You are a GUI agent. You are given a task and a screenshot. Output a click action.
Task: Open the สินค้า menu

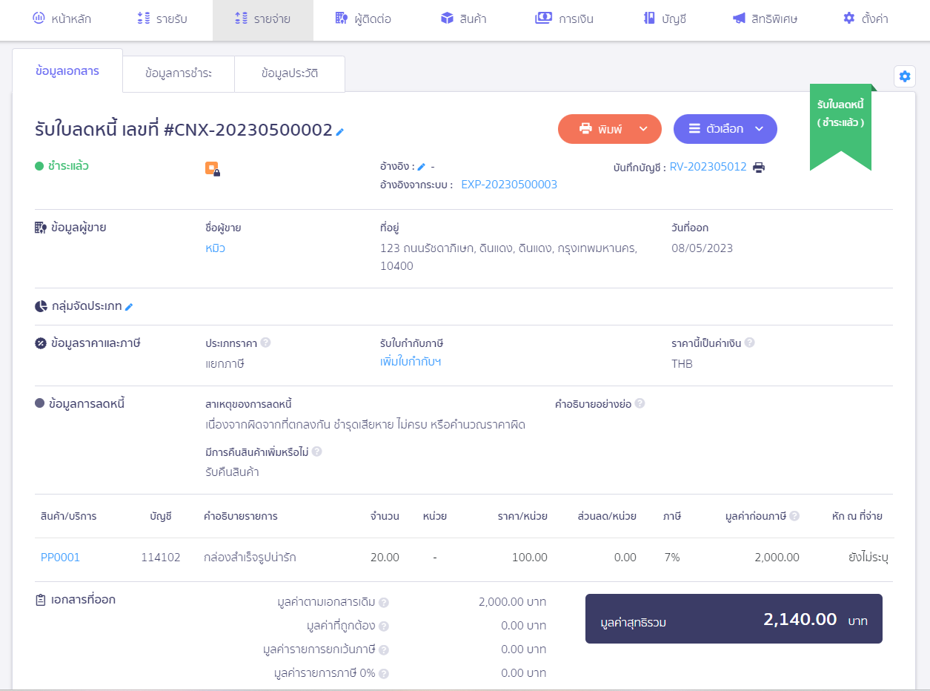coord(463,19)
